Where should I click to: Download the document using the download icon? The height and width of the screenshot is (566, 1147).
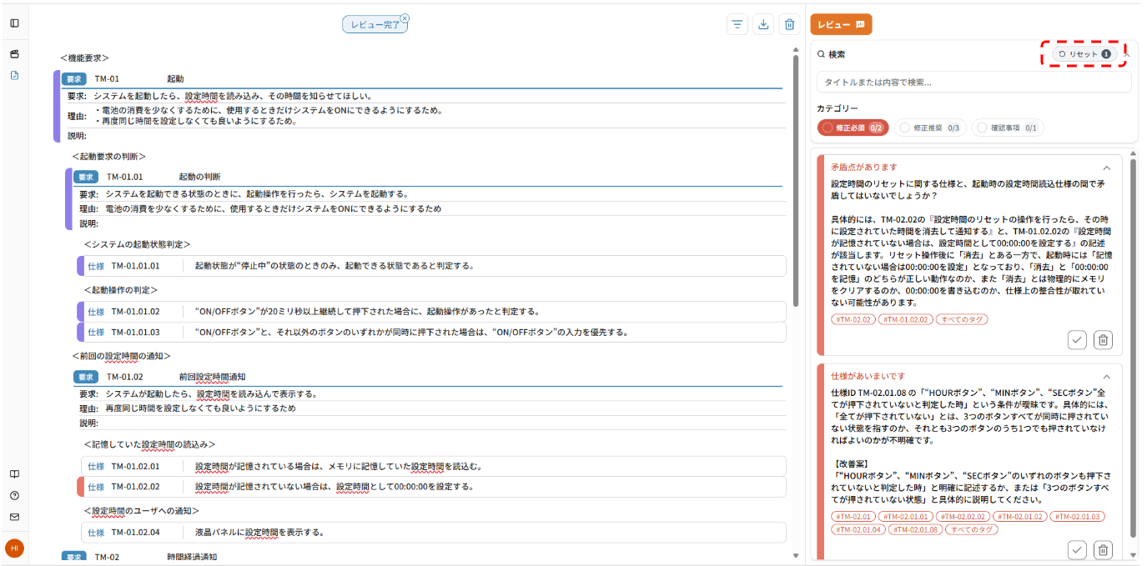point(763,24)
